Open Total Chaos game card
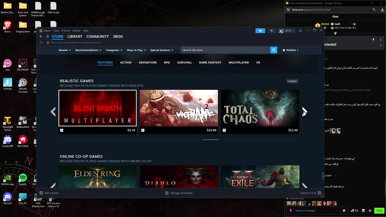The image size is (386, 217). pyautogui.click(x=260, y=112)
